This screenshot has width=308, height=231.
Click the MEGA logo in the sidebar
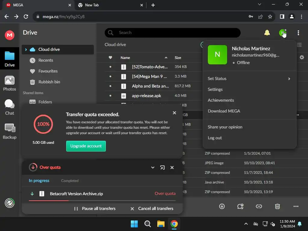[x=9, y=35]
